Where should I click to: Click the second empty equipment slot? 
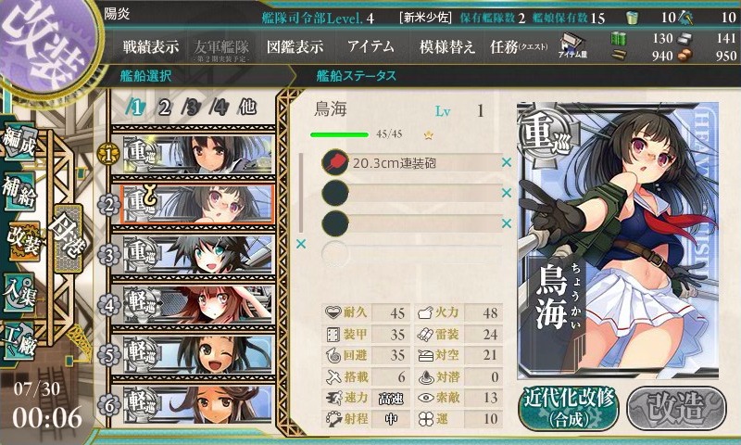click(412, 223)
